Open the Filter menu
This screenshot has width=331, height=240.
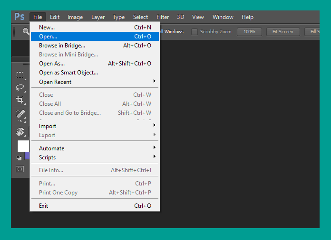(163, 17)
